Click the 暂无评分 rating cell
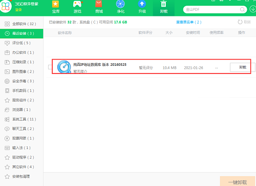 click(146, 68)
